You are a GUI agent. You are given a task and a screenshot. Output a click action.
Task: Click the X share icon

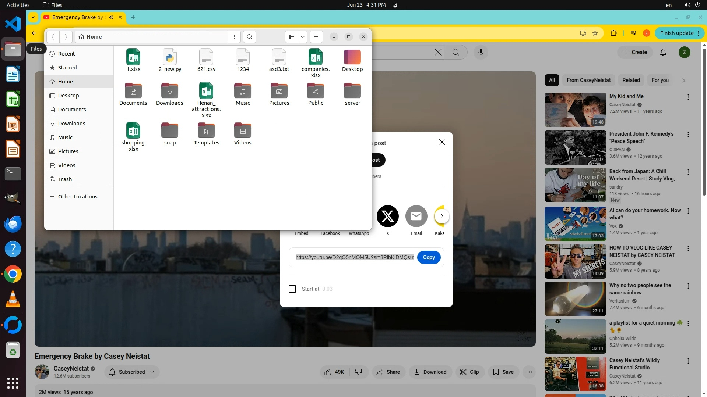[387, 216]
